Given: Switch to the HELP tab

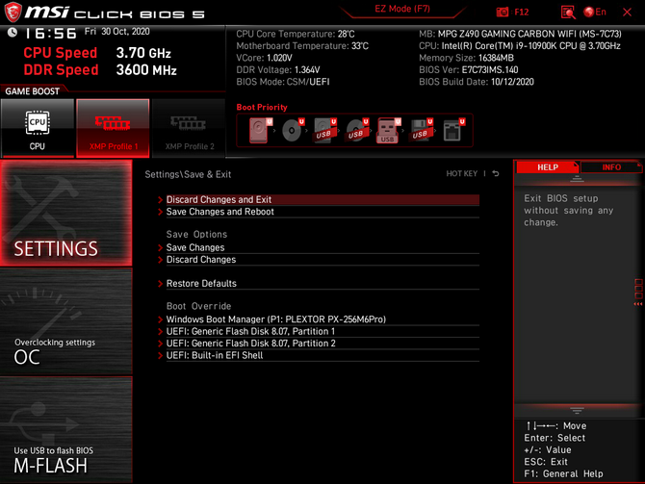Looking at the screenshot, I should pos(548,167).
